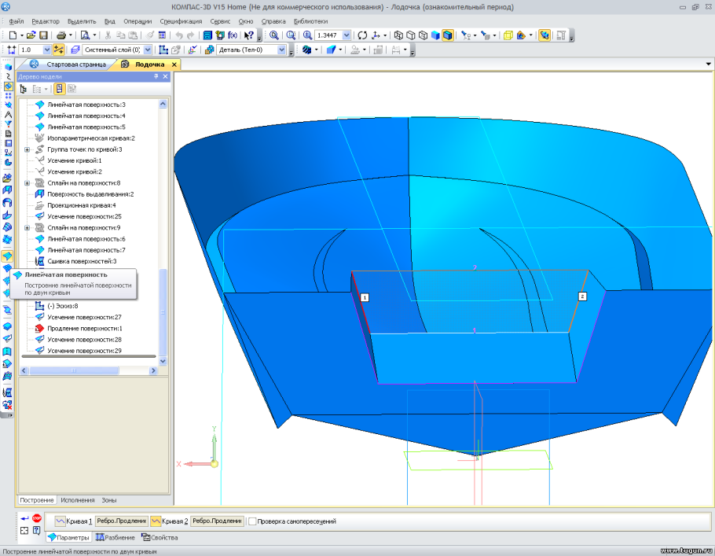
Task: Click the Rotate view icon
Action: [362, 35]
